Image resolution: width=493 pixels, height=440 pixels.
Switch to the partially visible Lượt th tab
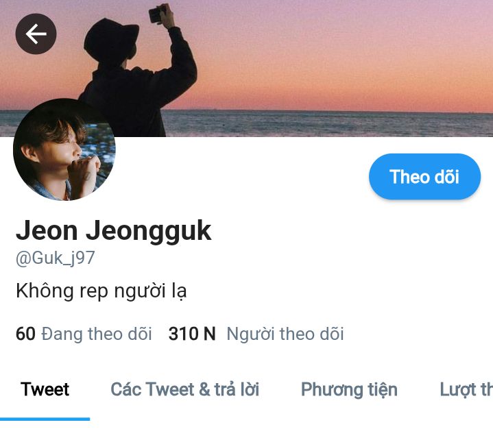tap(466, 390)
